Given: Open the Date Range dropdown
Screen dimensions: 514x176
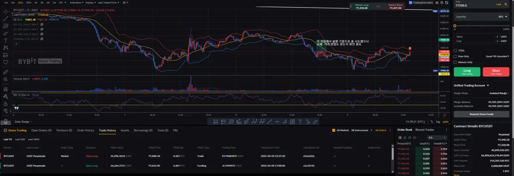Looking at the screenshot, I should click(x=23, y=122).
